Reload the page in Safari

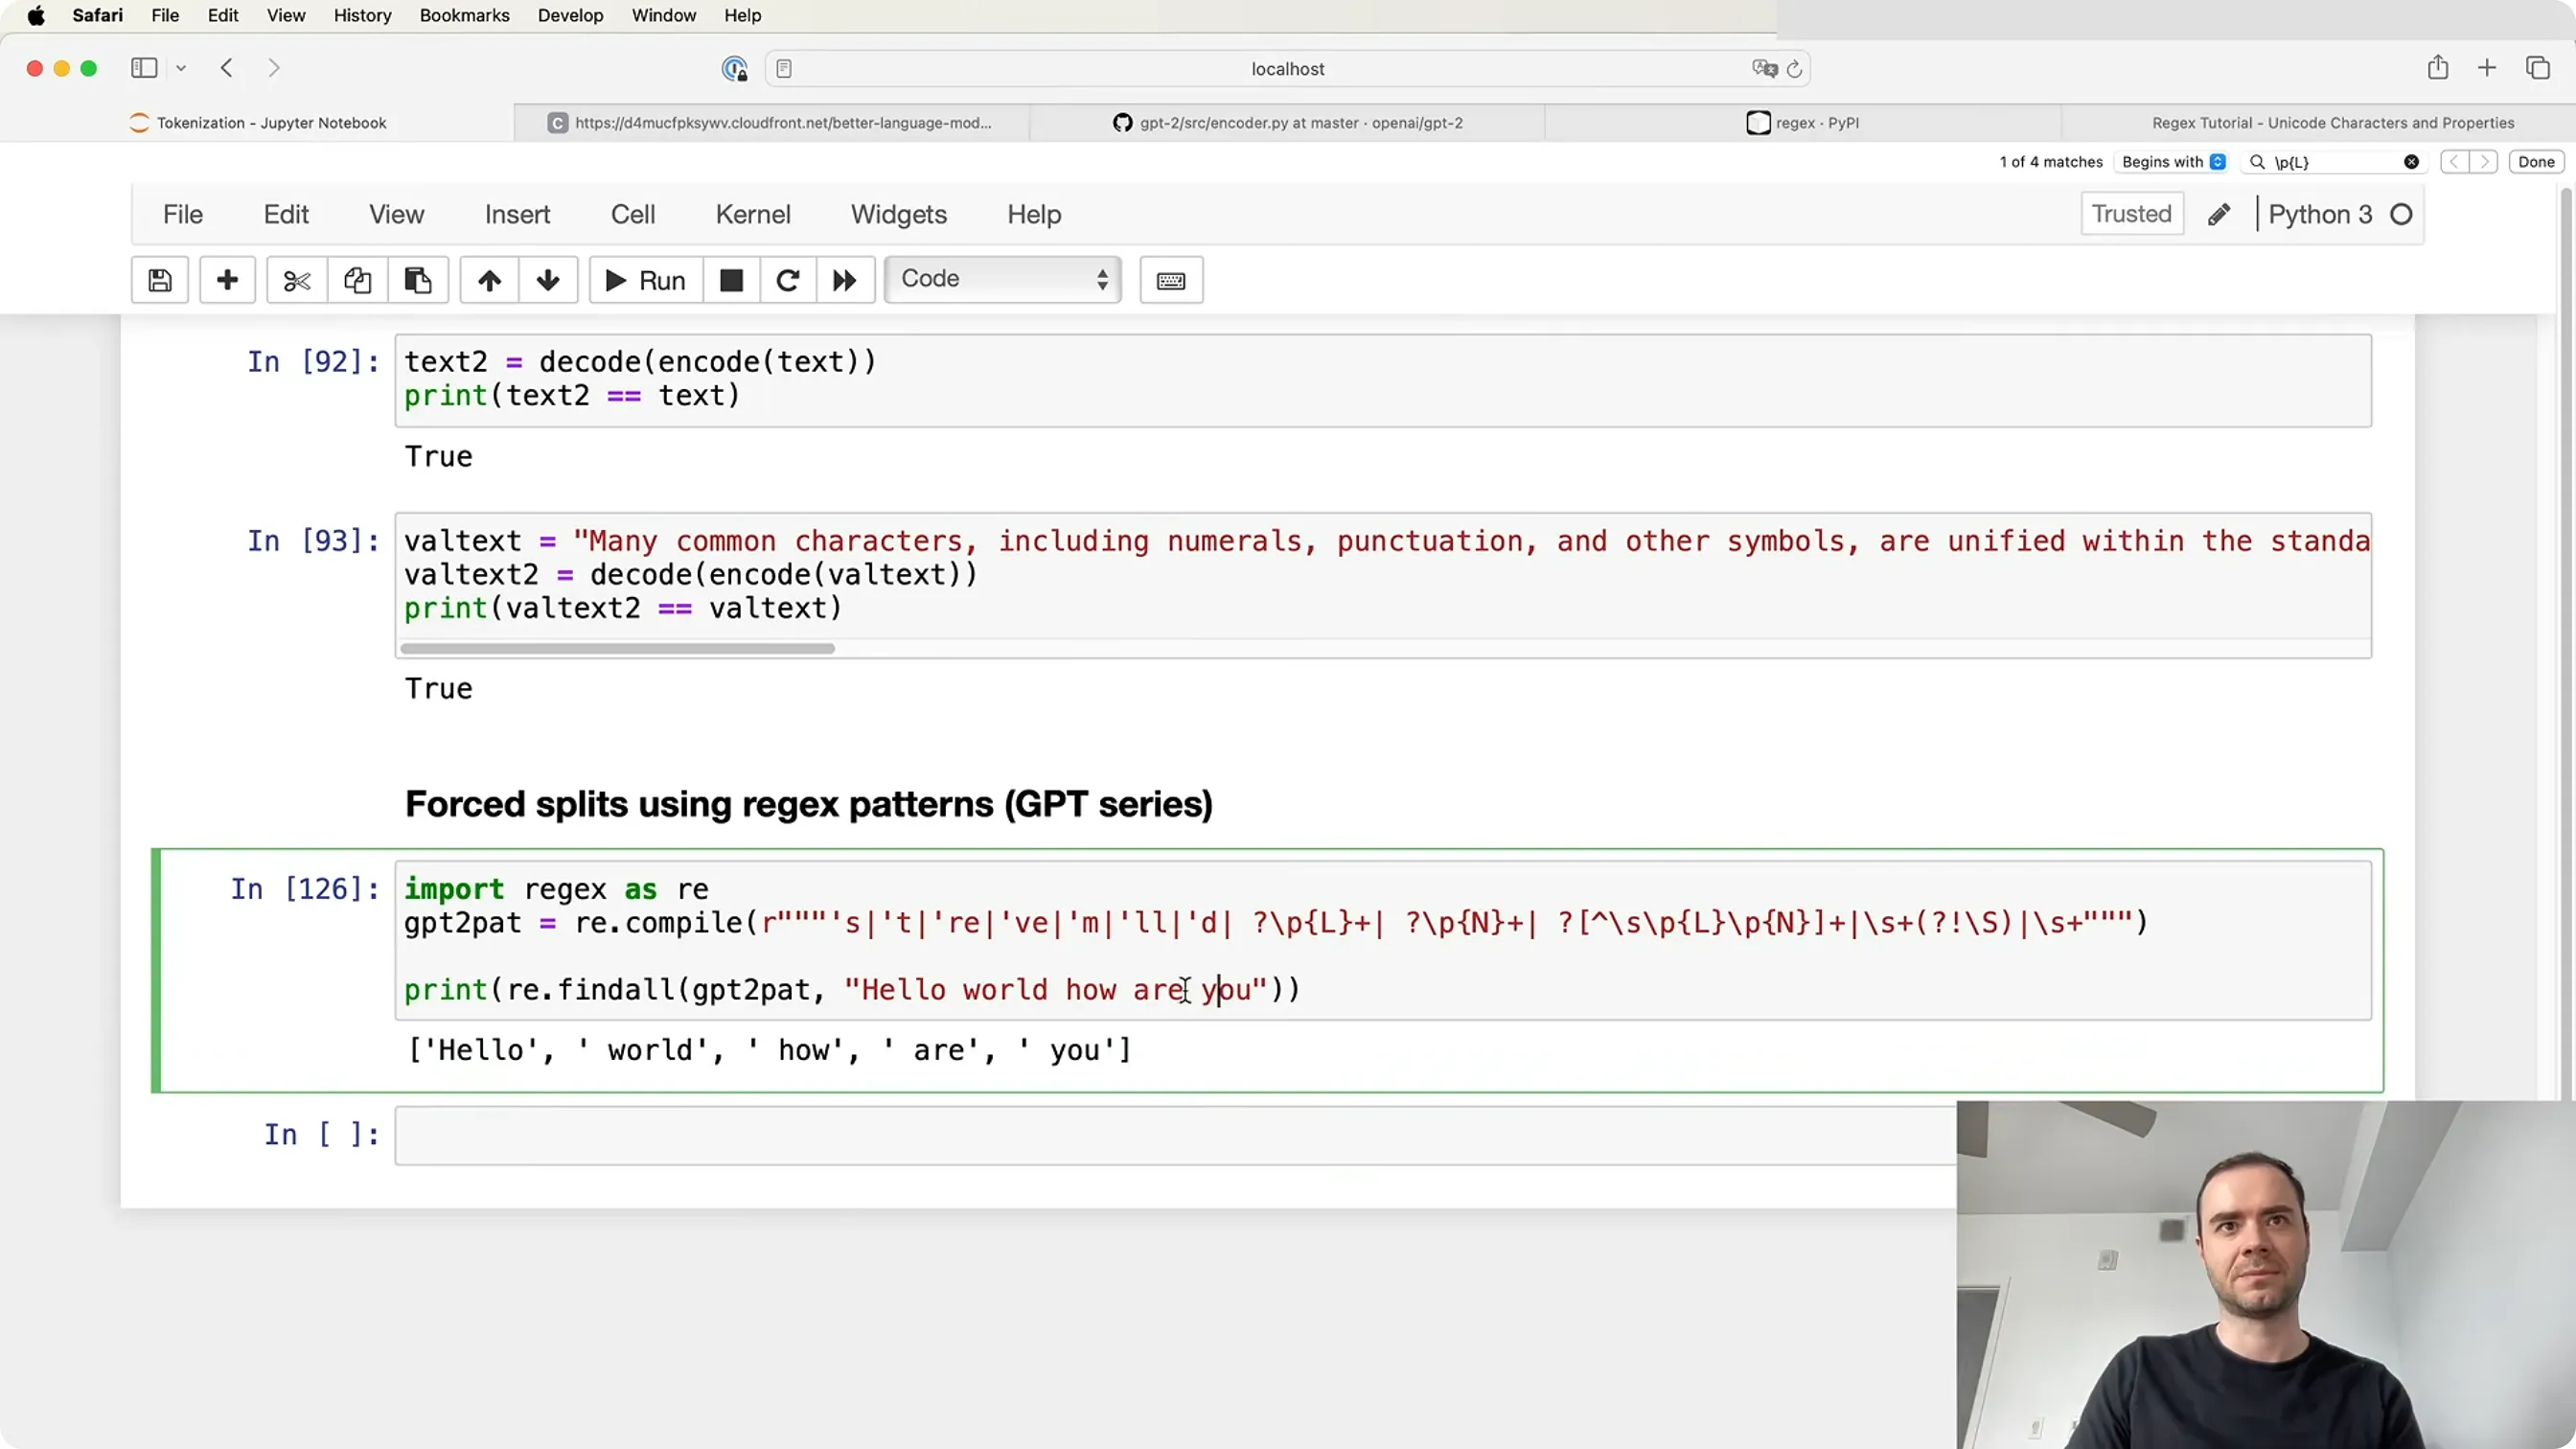tap(1794, 69)
